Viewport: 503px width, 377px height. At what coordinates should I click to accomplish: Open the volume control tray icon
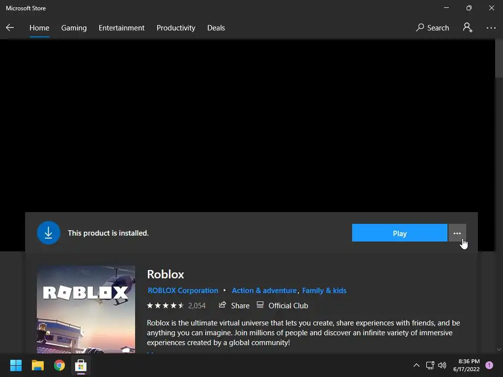442,365
